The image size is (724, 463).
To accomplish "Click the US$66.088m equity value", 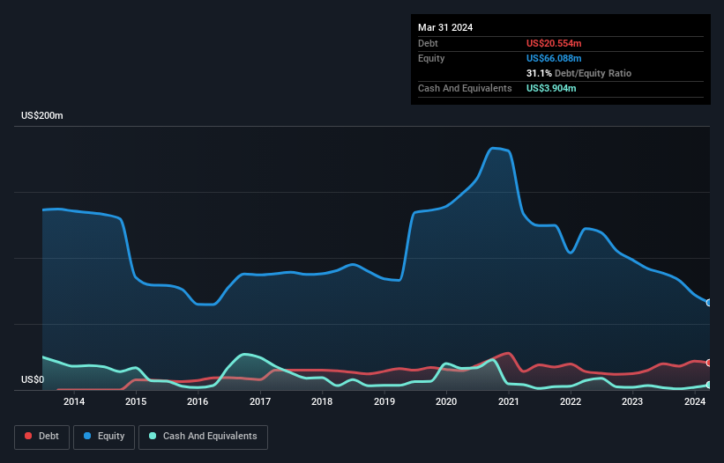I will coord(554,58).
